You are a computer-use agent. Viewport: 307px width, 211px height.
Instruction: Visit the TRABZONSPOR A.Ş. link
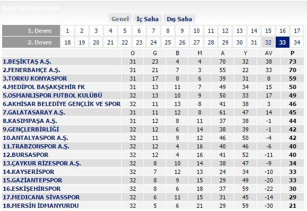[x=36, y=146]
